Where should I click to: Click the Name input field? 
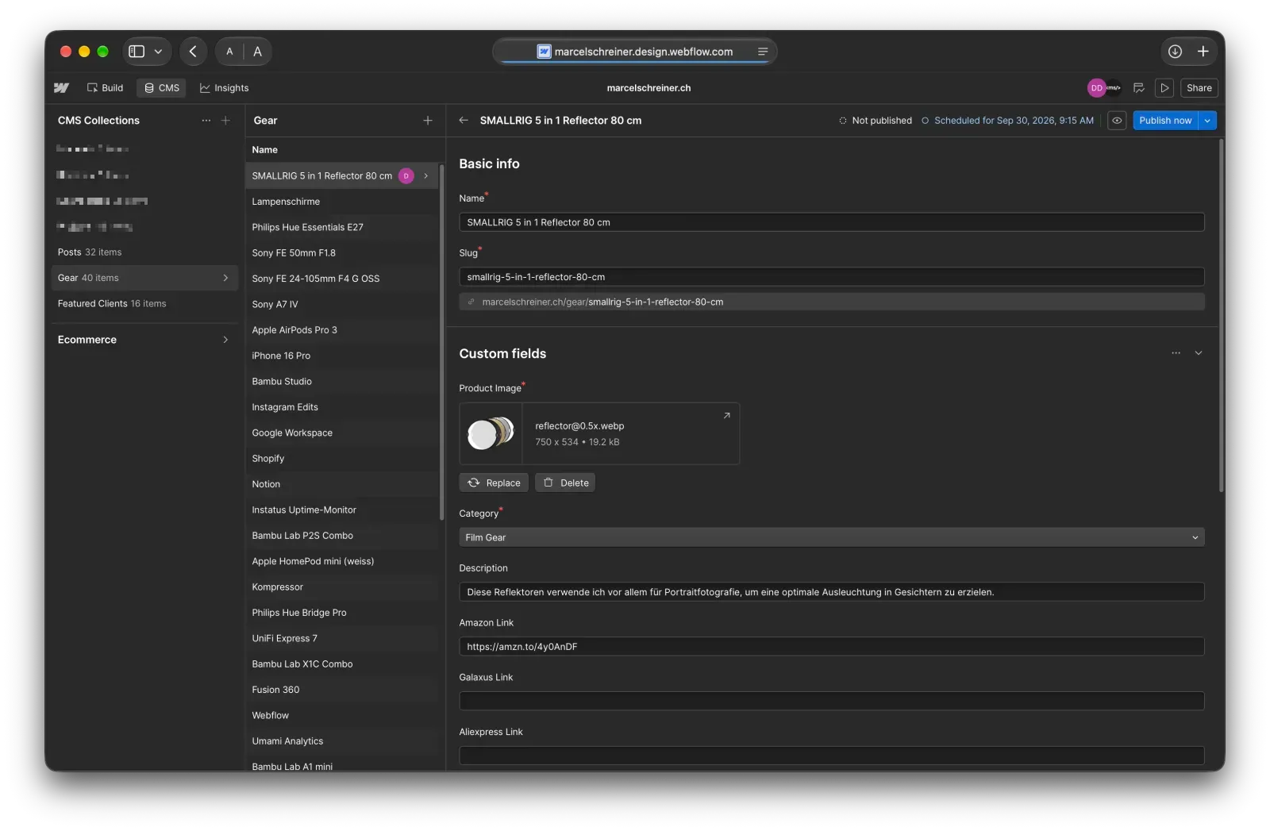pyautogui.click(x=831, y=222)
